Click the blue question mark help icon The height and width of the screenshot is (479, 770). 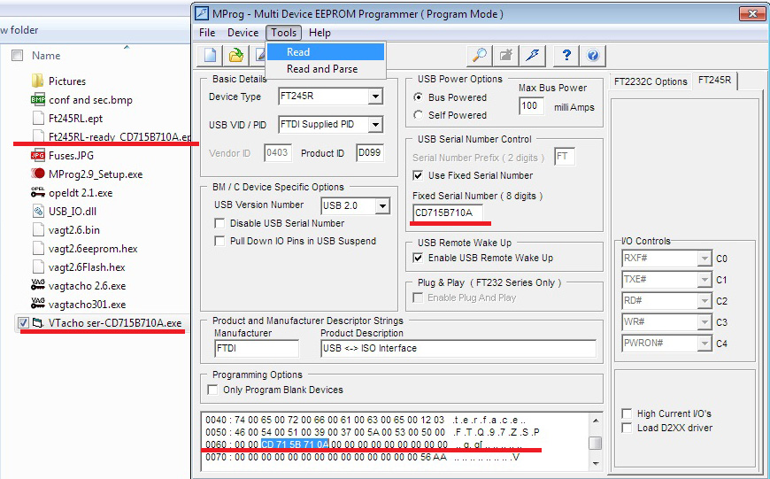click(566, 55)
